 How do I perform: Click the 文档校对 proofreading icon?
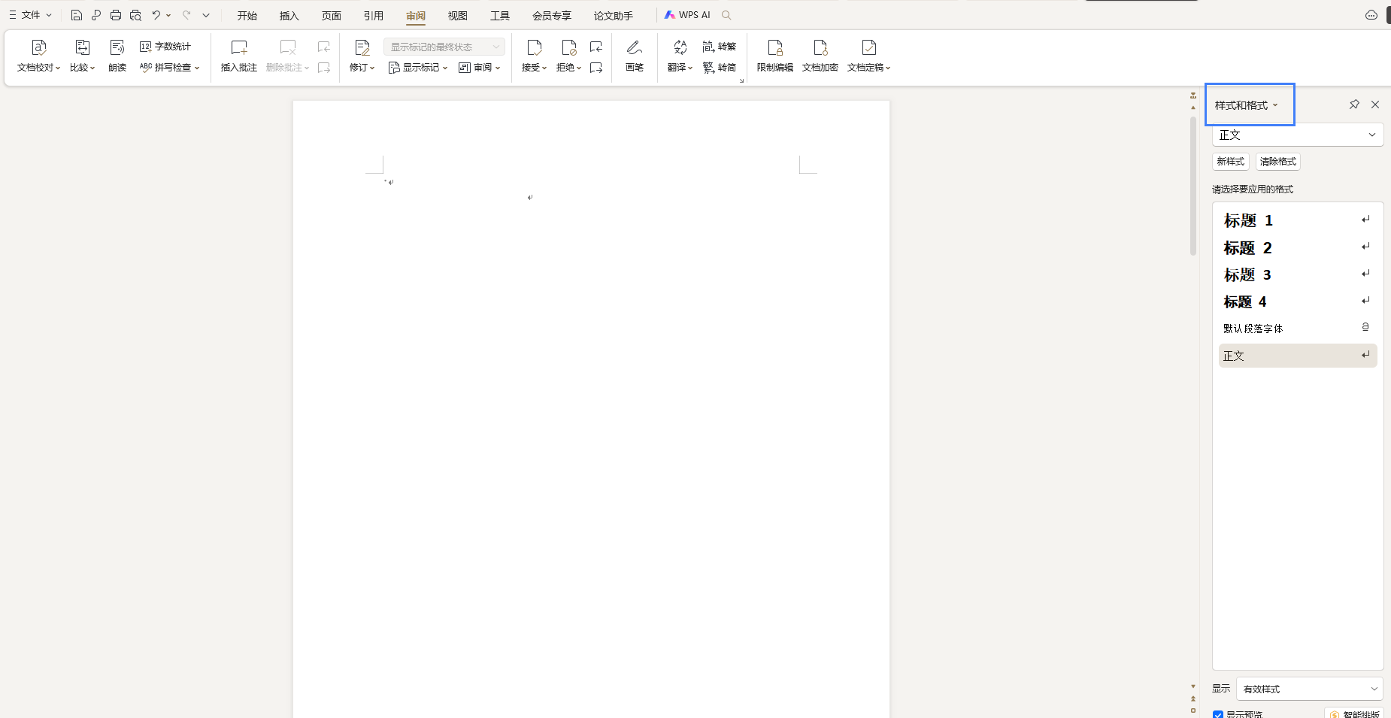(x=39, y=48)
